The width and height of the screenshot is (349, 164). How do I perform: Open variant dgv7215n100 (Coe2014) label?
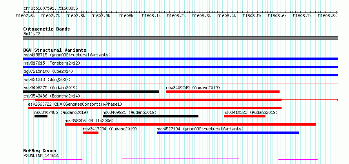coord(48,71)
